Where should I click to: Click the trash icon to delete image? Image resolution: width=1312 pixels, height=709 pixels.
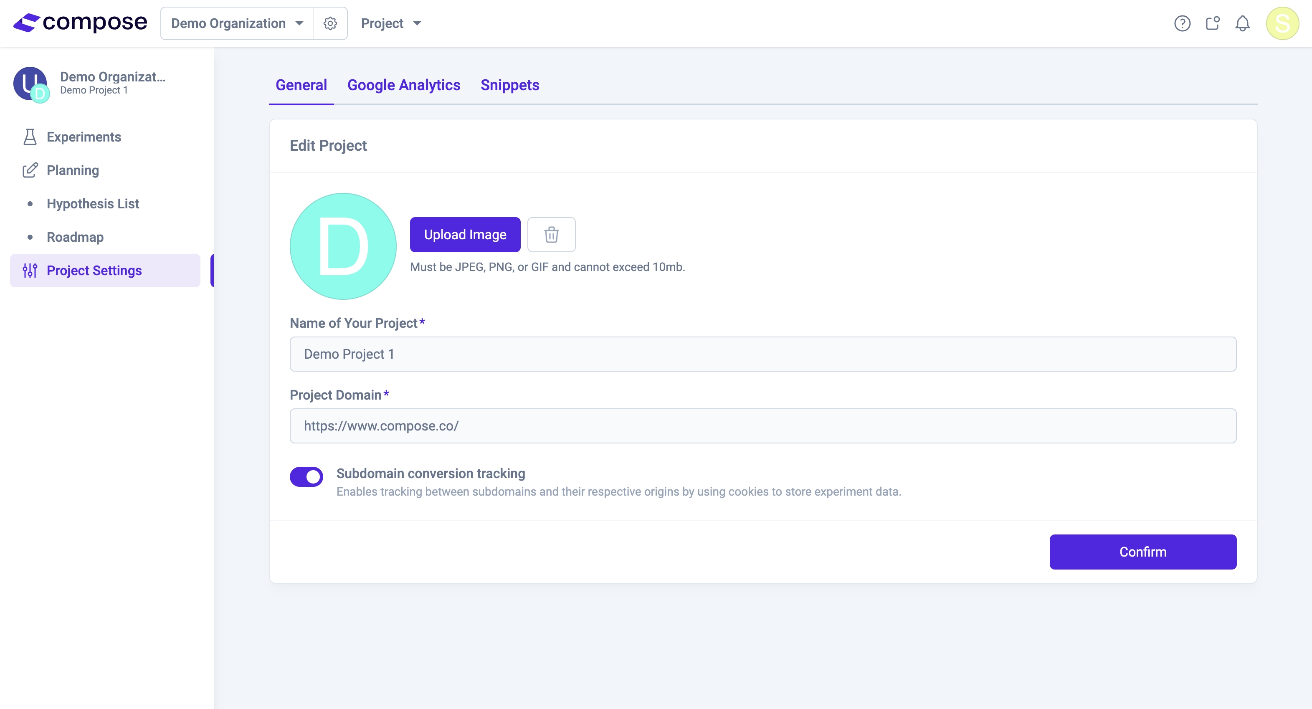click(x=551, y=235)
